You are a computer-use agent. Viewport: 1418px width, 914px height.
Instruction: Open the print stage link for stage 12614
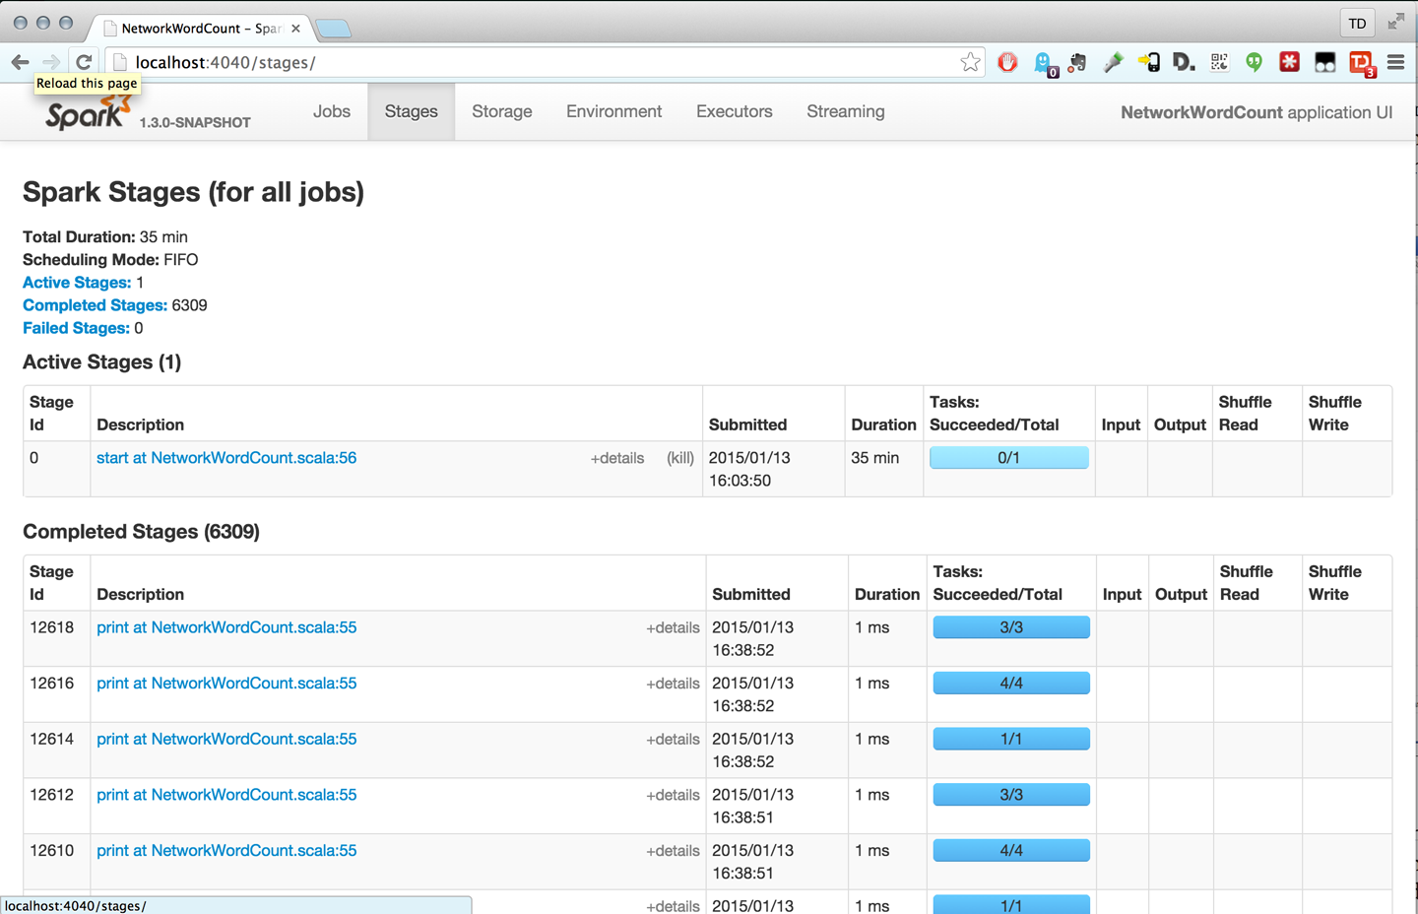pyautogui.click(x=226, y=739)
